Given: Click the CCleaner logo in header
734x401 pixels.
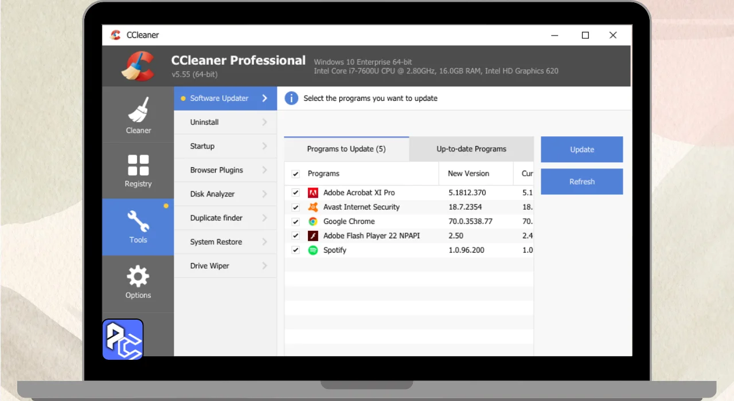Looking at the screenshot, I should pos(138,66).
